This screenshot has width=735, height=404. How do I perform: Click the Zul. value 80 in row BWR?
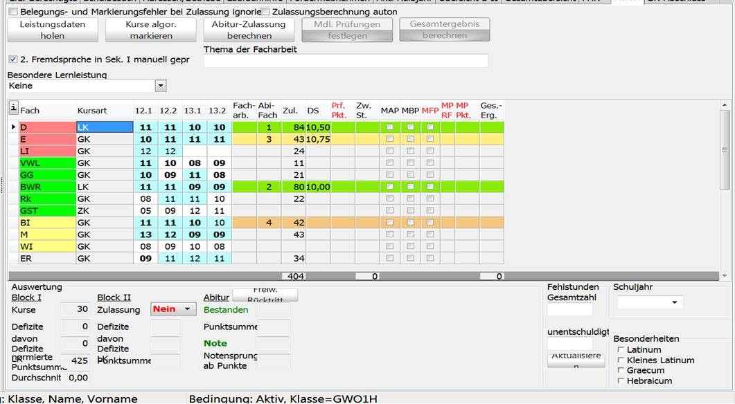(294, 187)
